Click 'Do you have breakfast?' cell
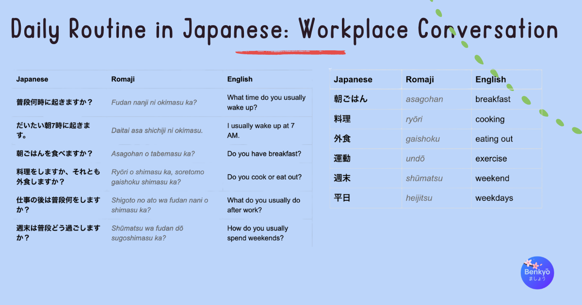582x305 pixels. click(x=264, y=153)
